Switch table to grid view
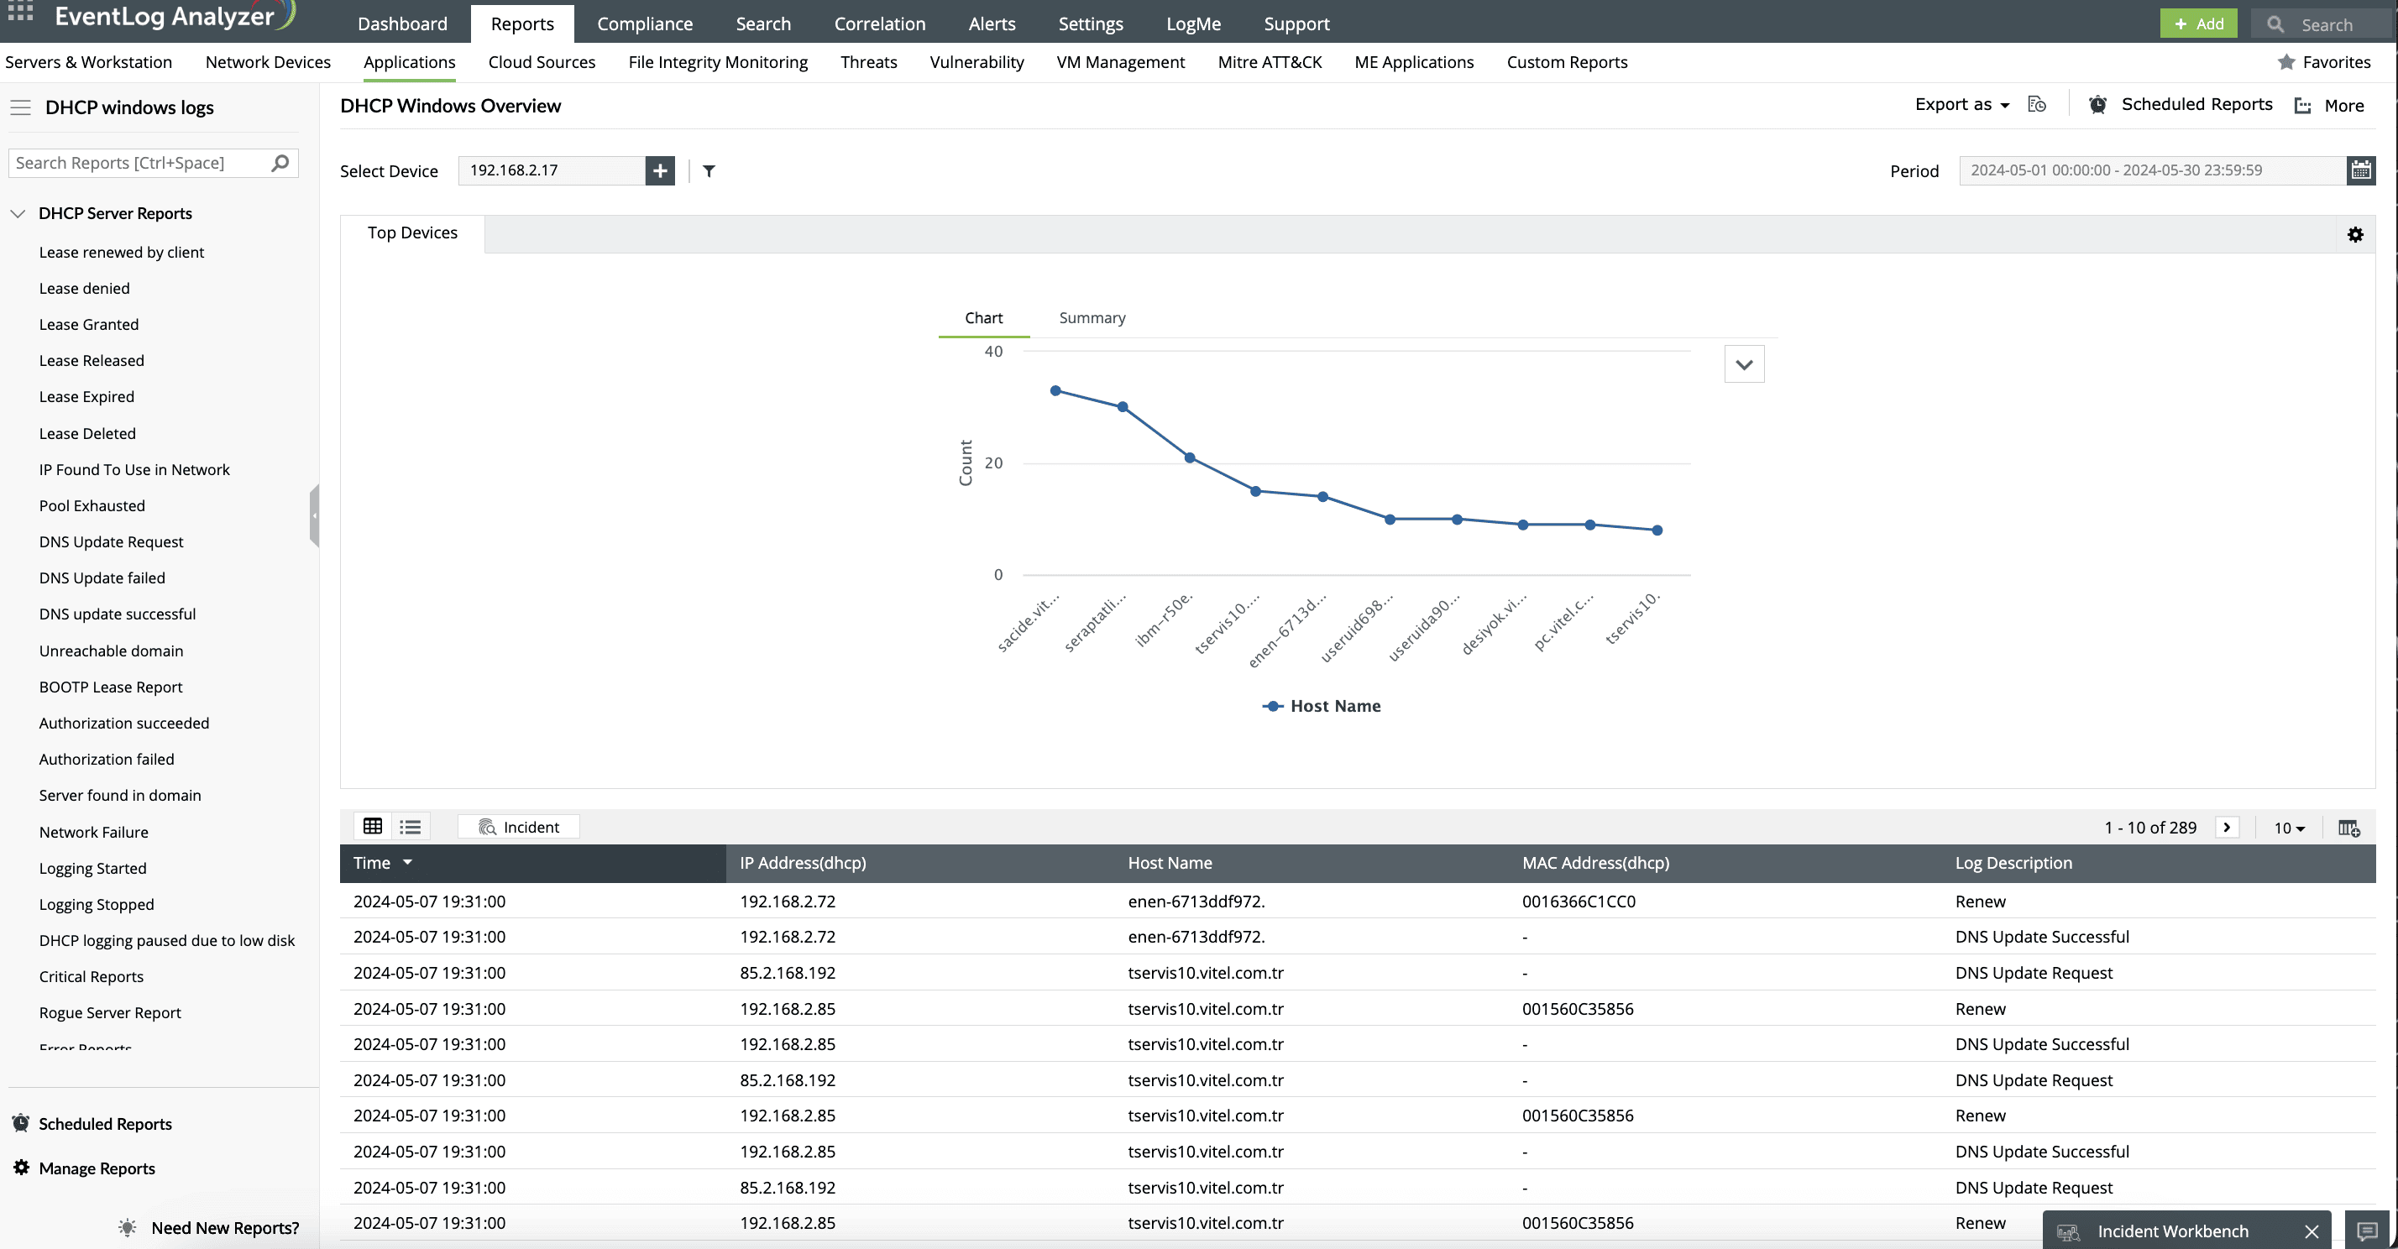This screenshot has width=2398, height=1249. coord(372,827)
